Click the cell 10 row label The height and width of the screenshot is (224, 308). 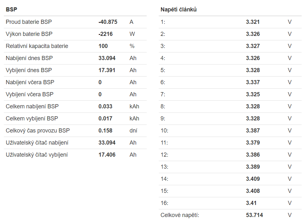(164, 131)
